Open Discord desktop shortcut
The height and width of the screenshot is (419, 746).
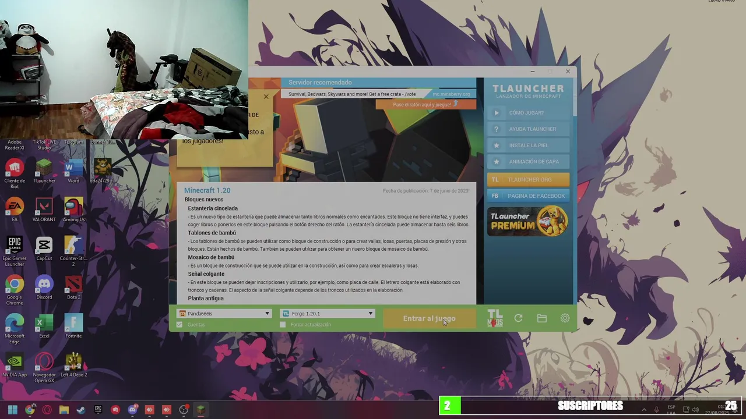tap(44, 287)
